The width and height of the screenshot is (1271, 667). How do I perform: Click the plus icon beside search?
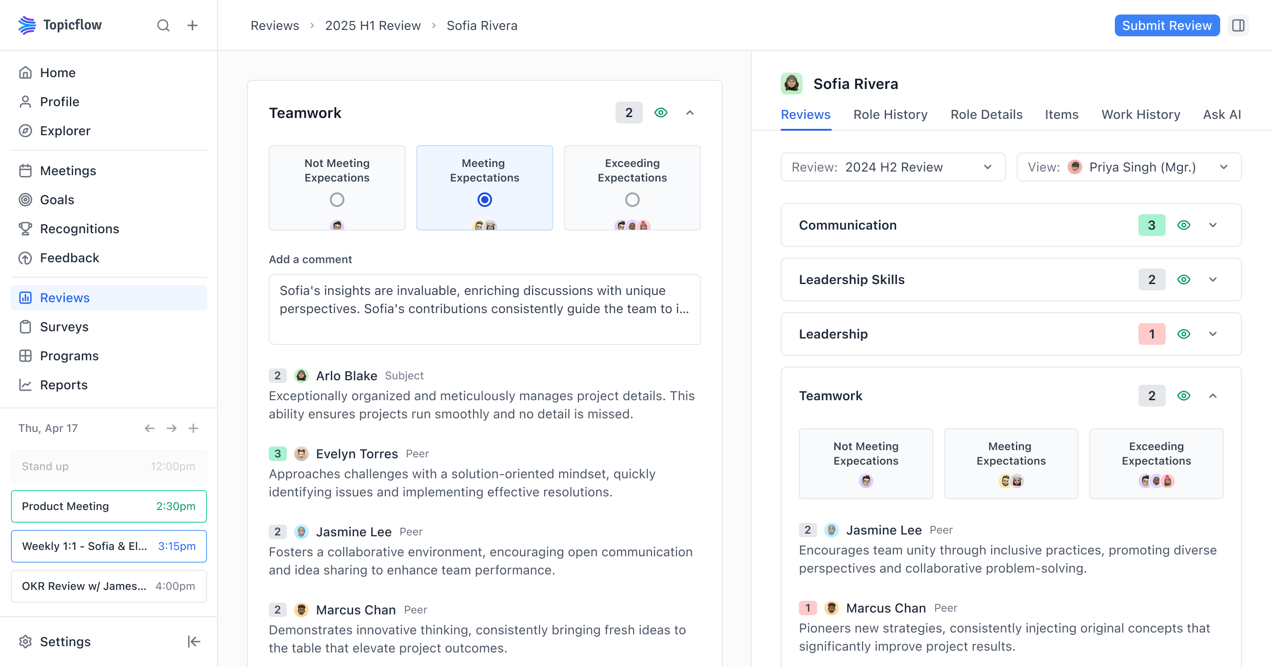click(192, 25)
